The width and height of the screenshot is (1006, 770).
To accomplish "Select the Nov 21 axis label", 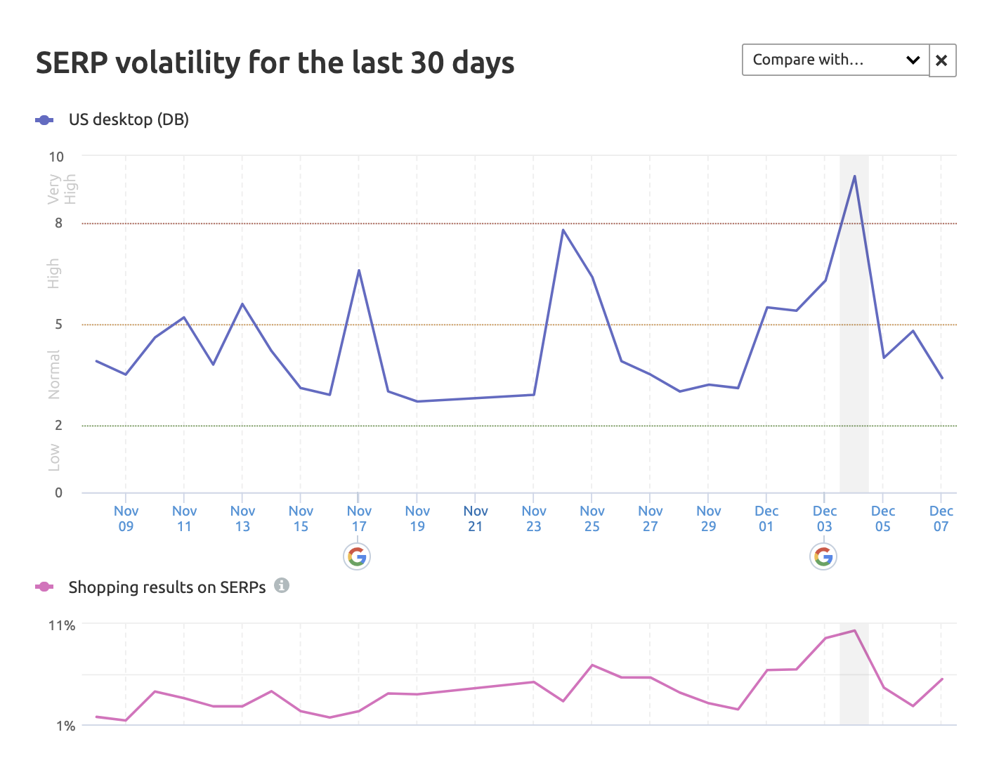I will 476,518.
